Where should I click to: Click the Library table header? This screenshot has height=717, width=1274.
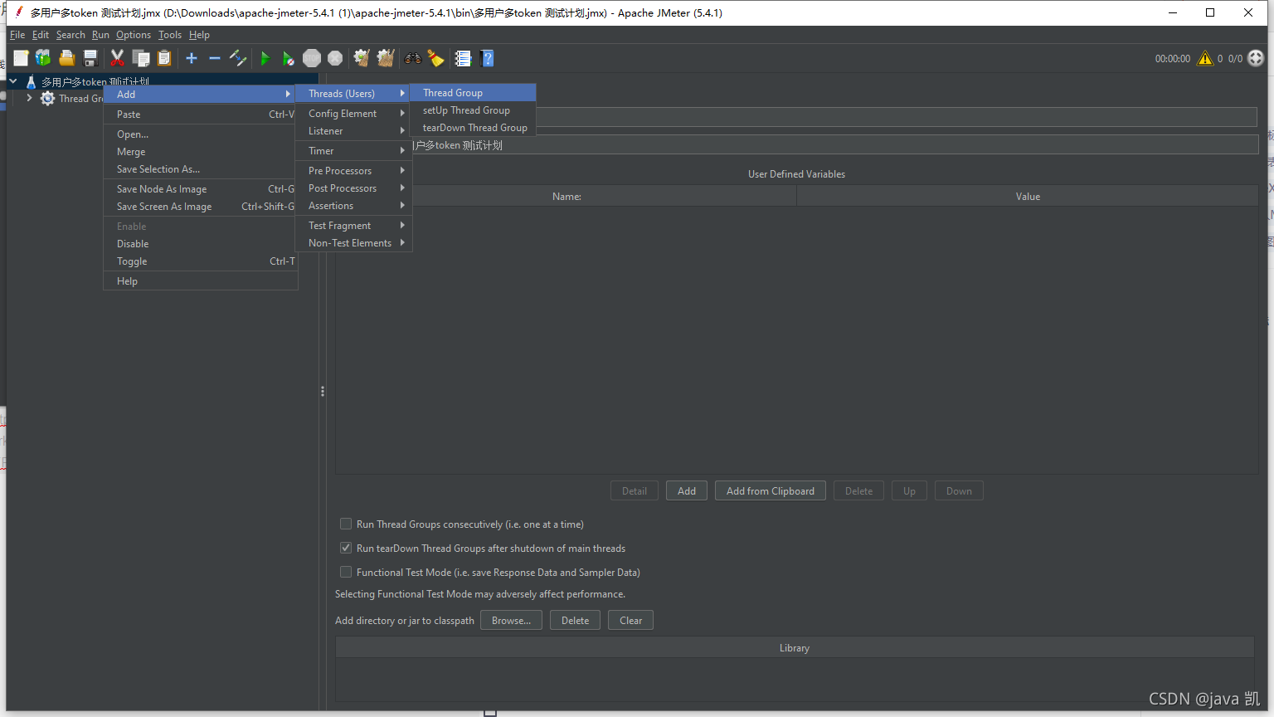(795, 648)
